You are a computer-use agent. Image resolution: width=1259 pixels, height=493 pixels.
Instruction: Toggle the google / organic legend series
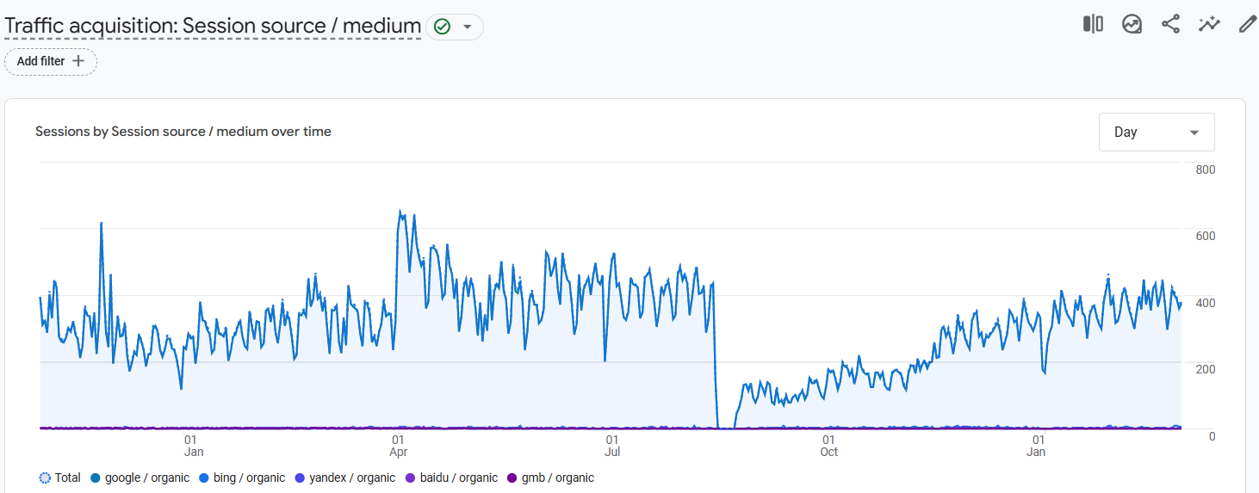140,478
